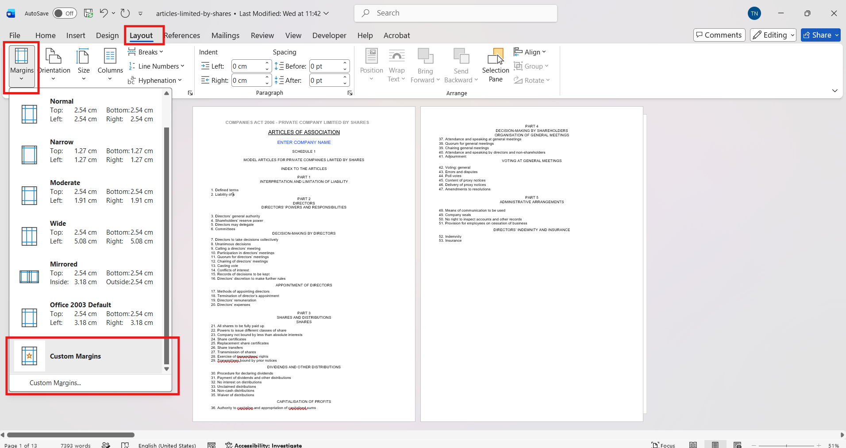Click the Indent Left input field
The image size is (846, 448).
248,66
